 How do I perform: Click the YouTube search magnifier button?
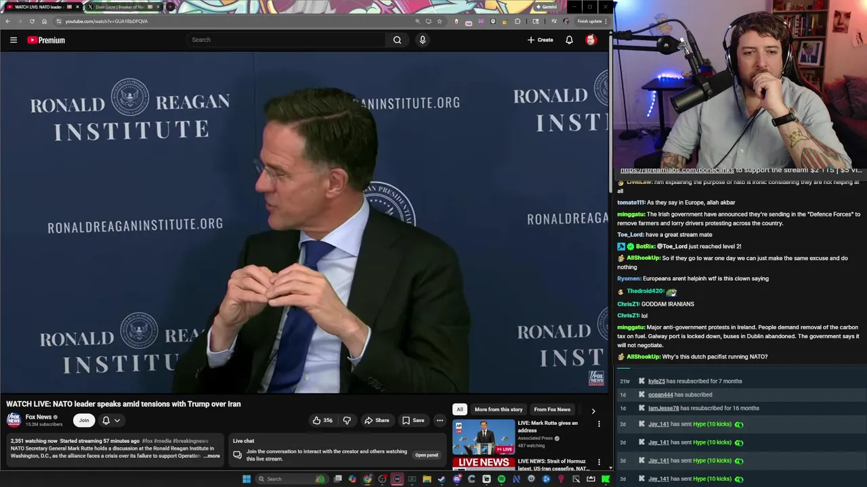tap(397, 40)
